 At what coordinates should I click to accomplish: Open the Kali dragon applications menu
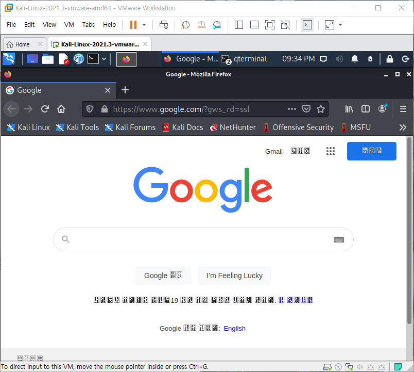point(9,59)
